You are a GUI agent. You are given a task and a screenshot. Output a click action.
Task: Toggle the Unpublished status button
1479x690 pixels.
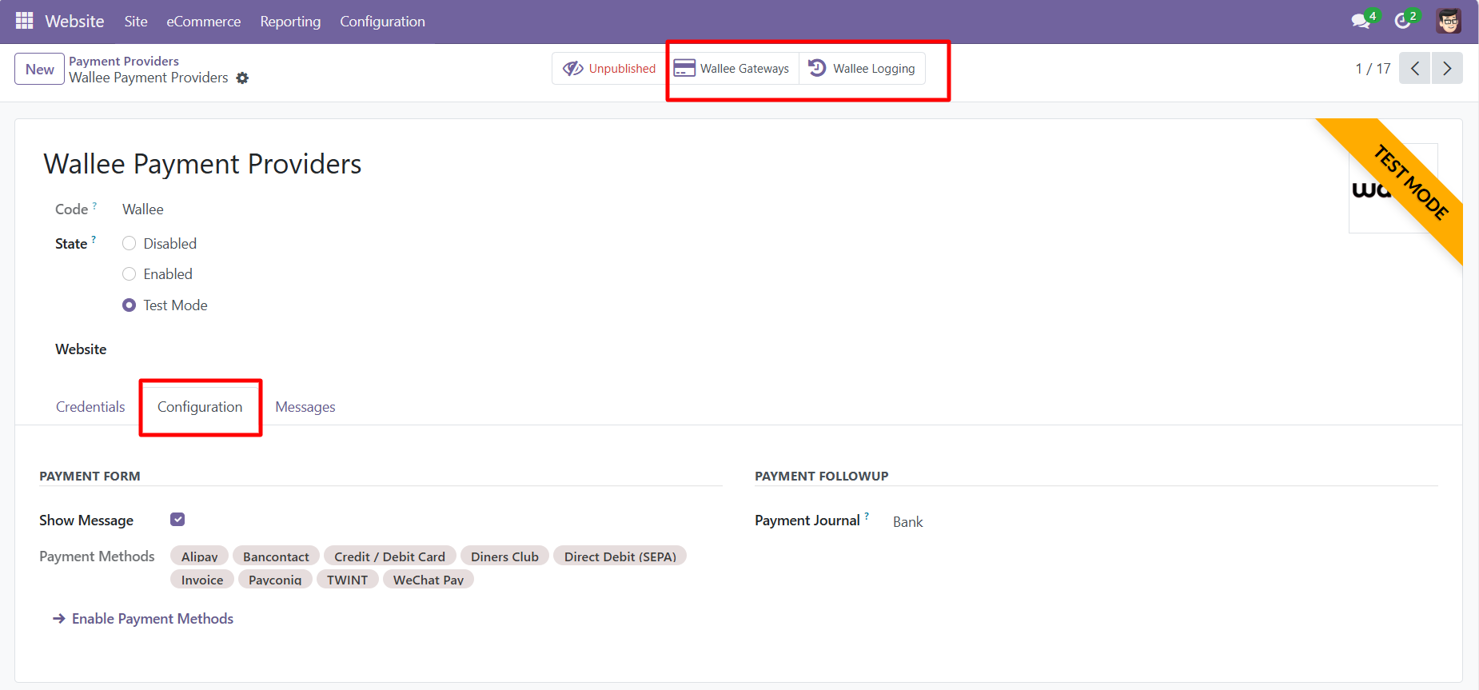[x=609, y=69]
